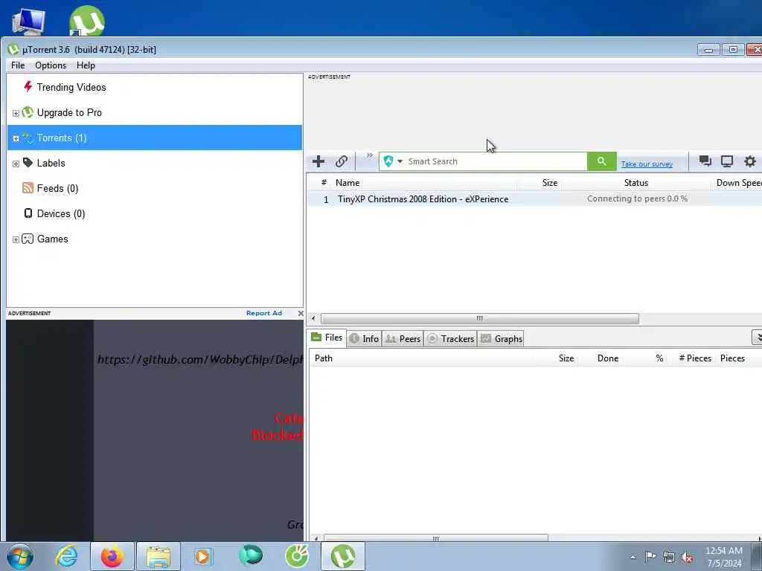This screenshot has width=762, height=571.
Task: Switch to the Trackers tab
Action: pyautogui.click(x=450, y=339)
